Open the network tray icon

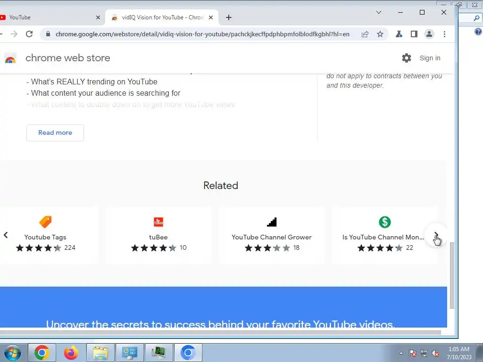(424, 353)
